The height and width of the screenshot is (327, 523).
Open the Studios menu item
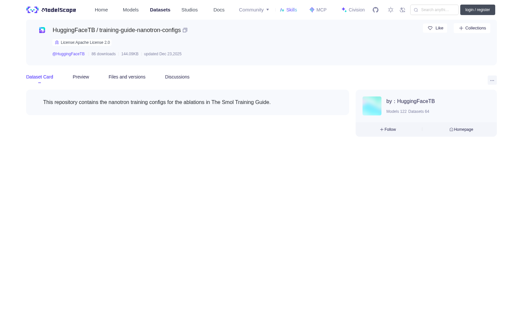[x=190, y=10]
